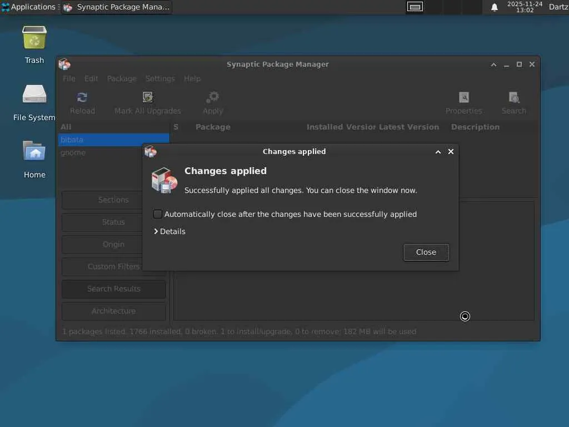
Task: Click the Changes applied dialog title icon
Action: pos(150,151)
